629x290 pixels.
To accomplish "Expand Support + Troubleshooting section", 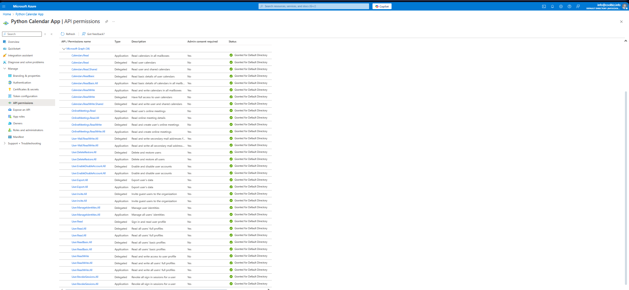I will click(4, 143).
